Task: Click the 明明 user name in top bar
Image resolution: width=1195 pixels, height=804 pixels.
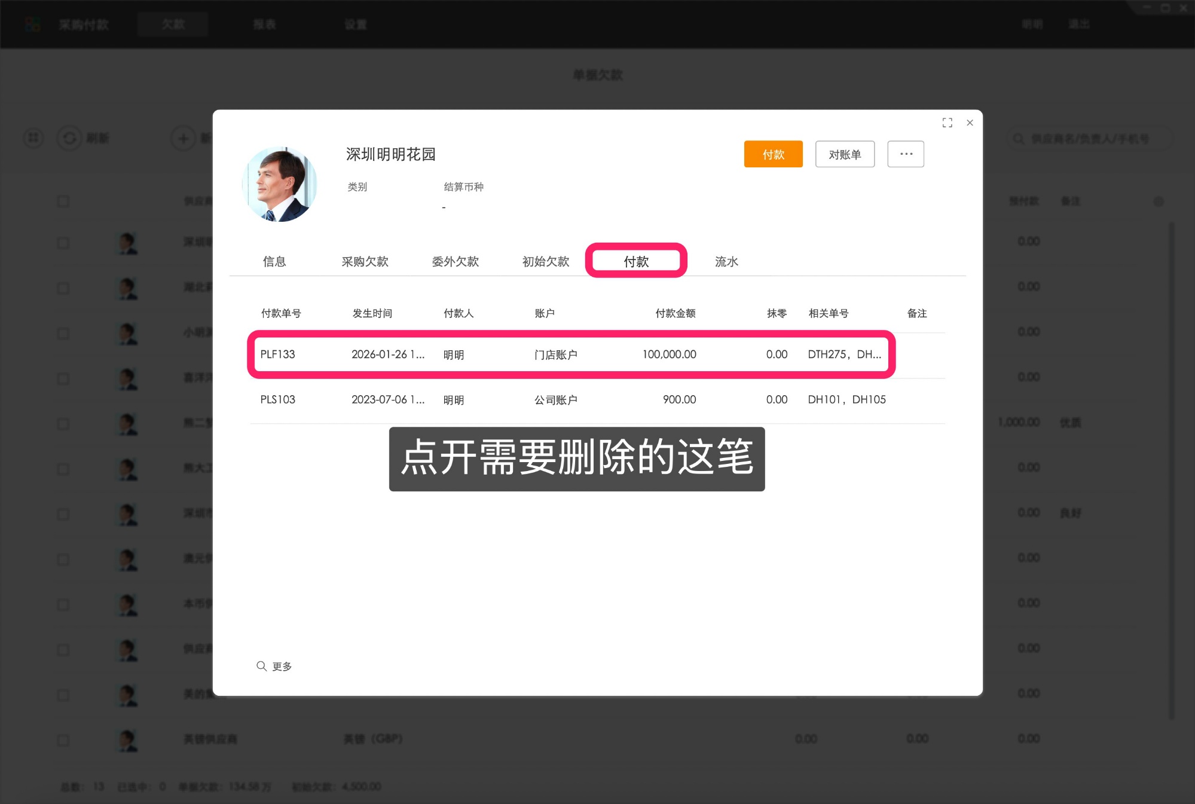Action: 1032,25
